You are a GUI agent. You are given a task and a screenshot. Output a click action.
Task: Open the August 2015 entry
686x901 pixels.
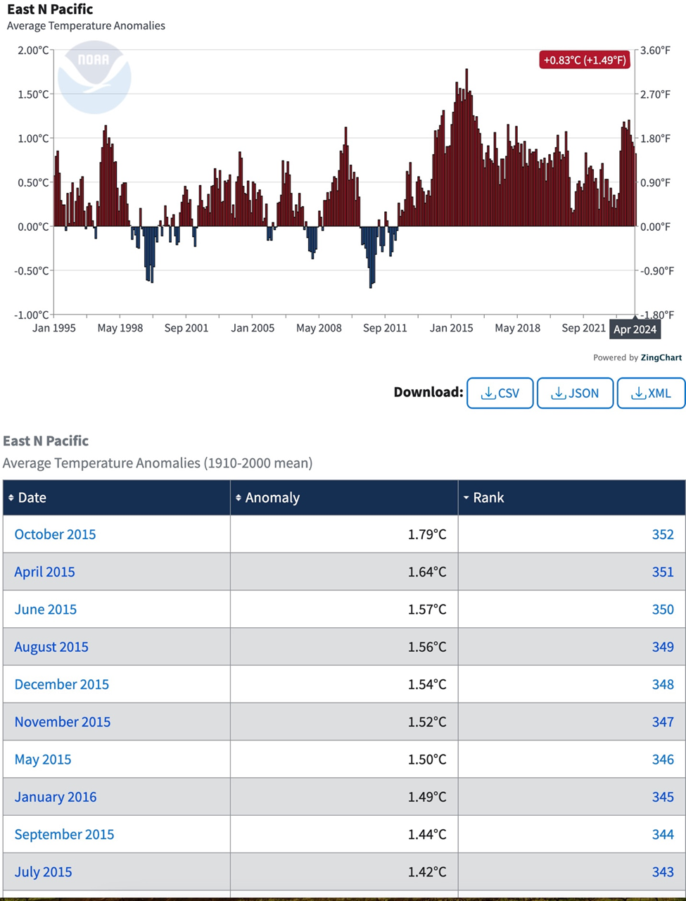coord(51,647)
